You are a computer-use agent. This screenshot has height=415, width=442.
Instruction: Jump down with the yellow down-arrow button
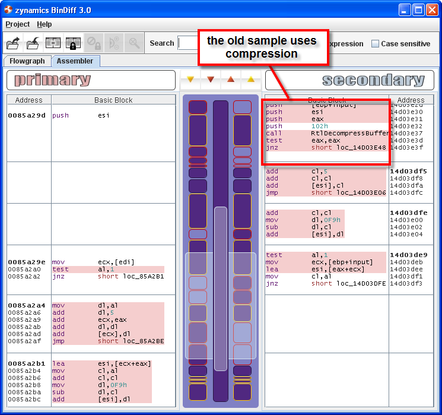(190, 79)
